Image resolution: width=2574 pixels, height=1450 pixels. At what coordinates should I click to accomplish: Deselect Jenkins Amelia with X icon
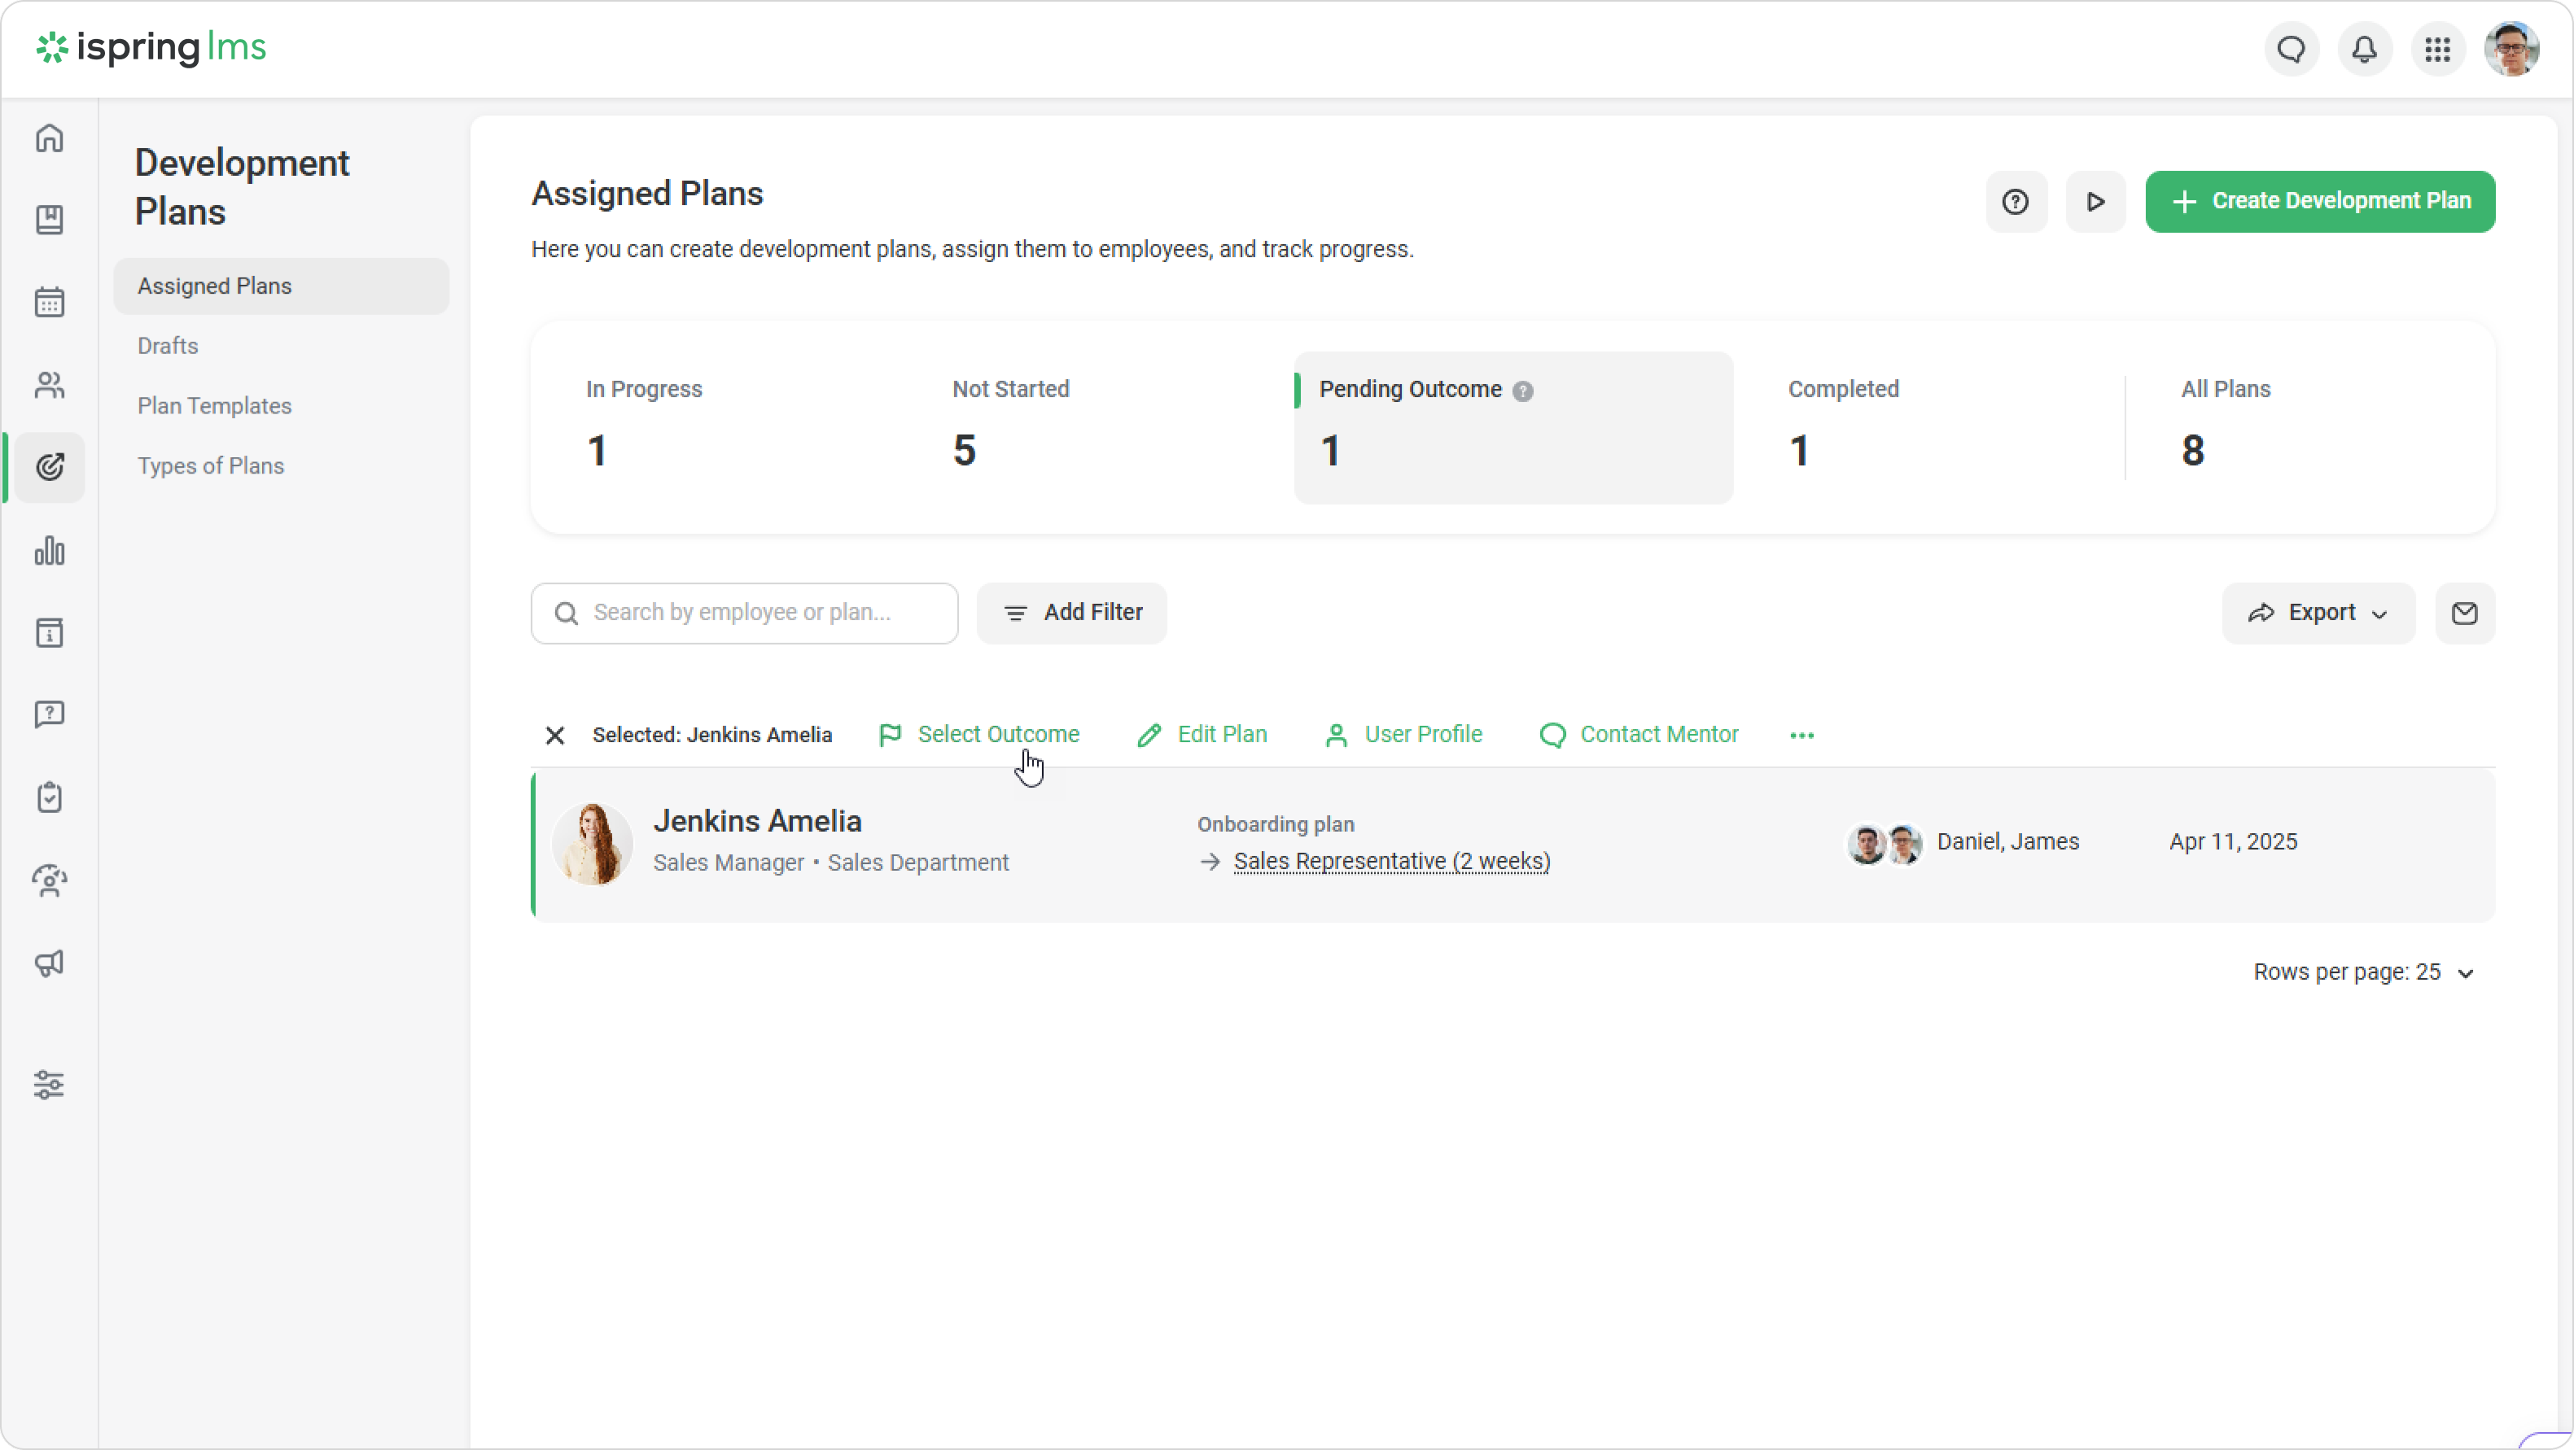coord(554,736)
